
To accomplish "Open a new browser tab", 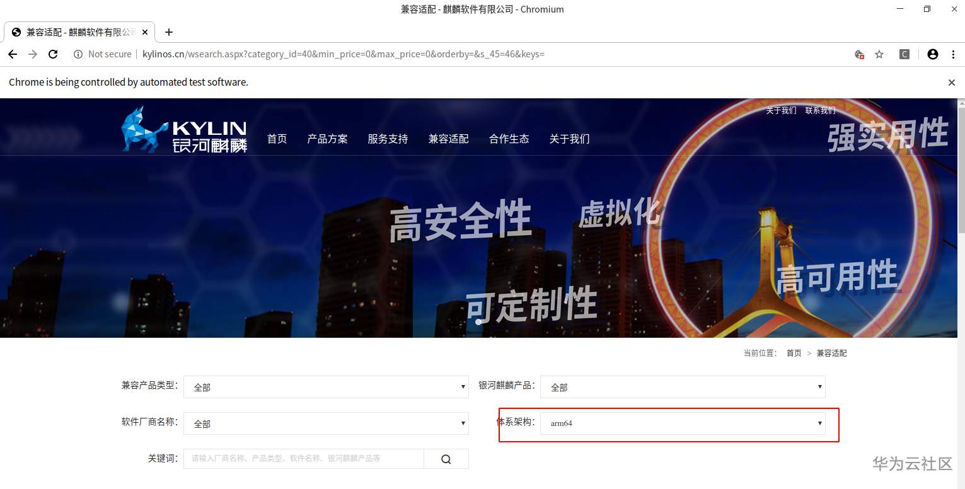I will click(x=168, y=32).
